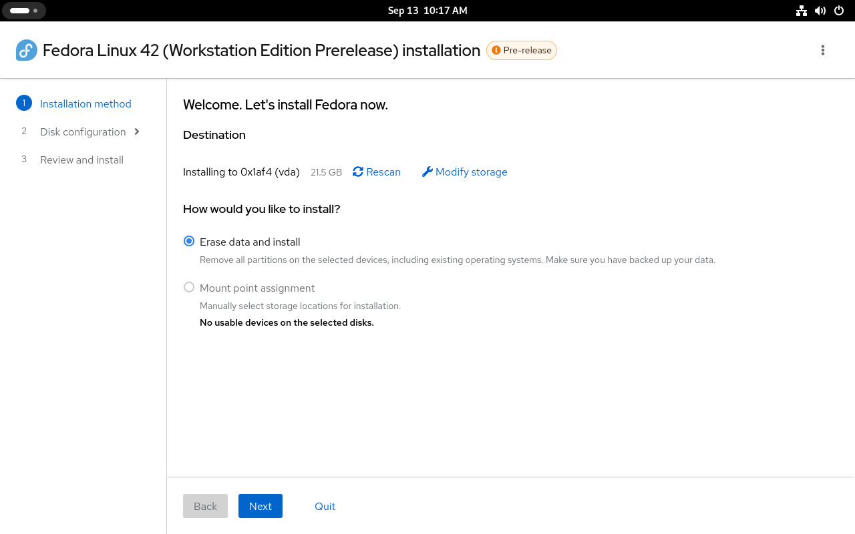Viewport: 855px width, 534px height.
Task: Click the grayed-out Back button
Action: pyautogui.click(x=205, y=506)
